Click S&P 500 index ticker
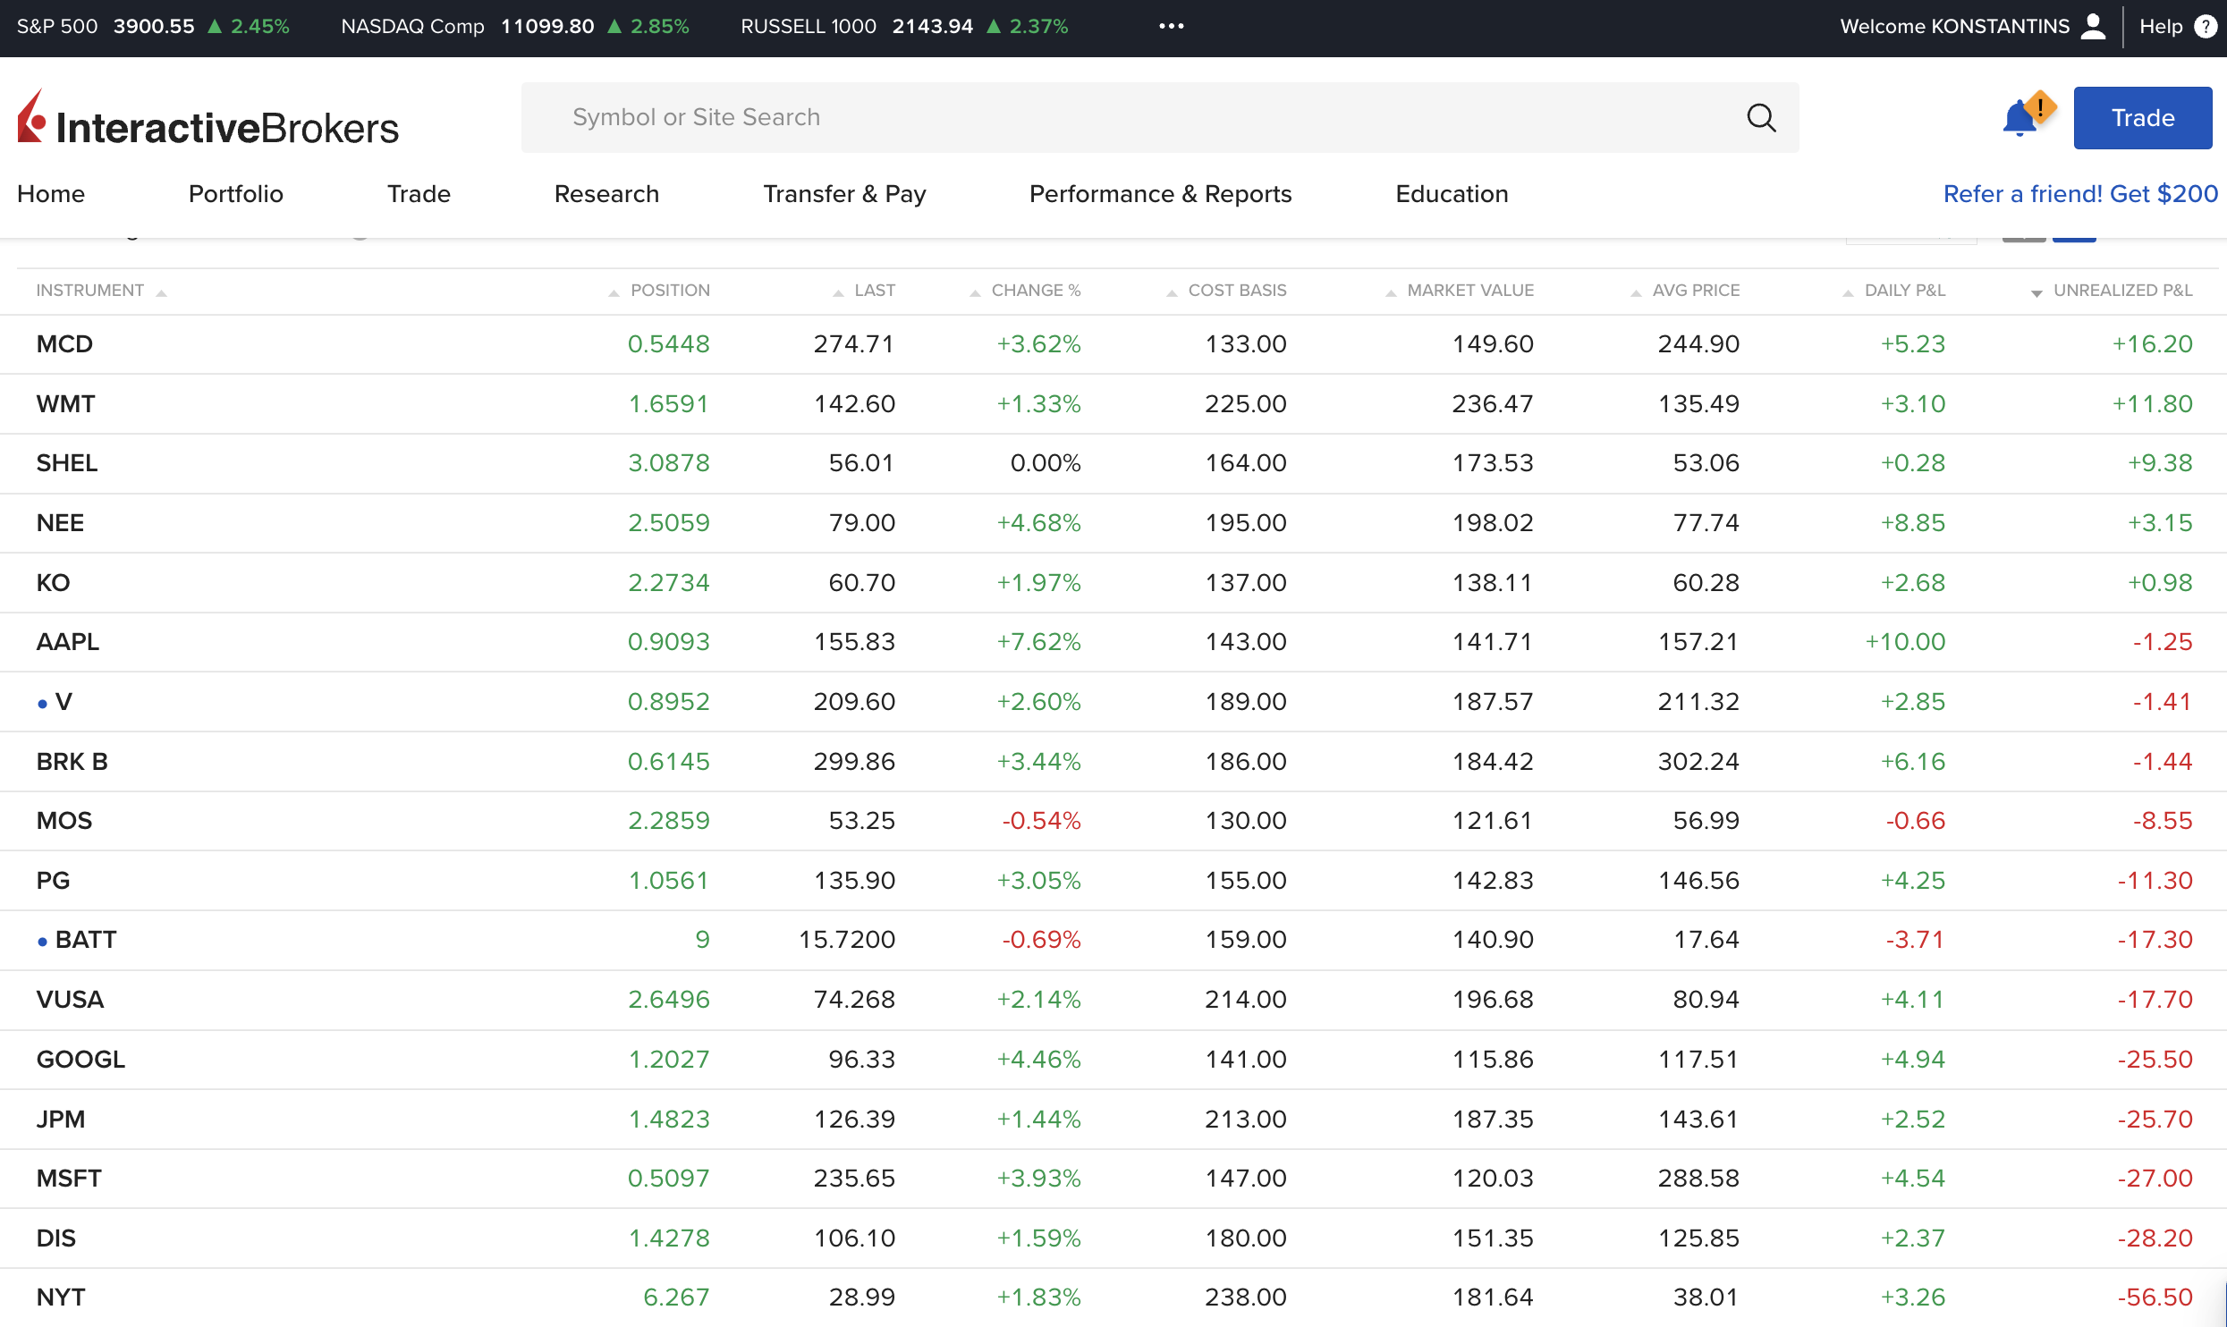The height and width of the screenshot is (1327, 2227). coord(153,26)
